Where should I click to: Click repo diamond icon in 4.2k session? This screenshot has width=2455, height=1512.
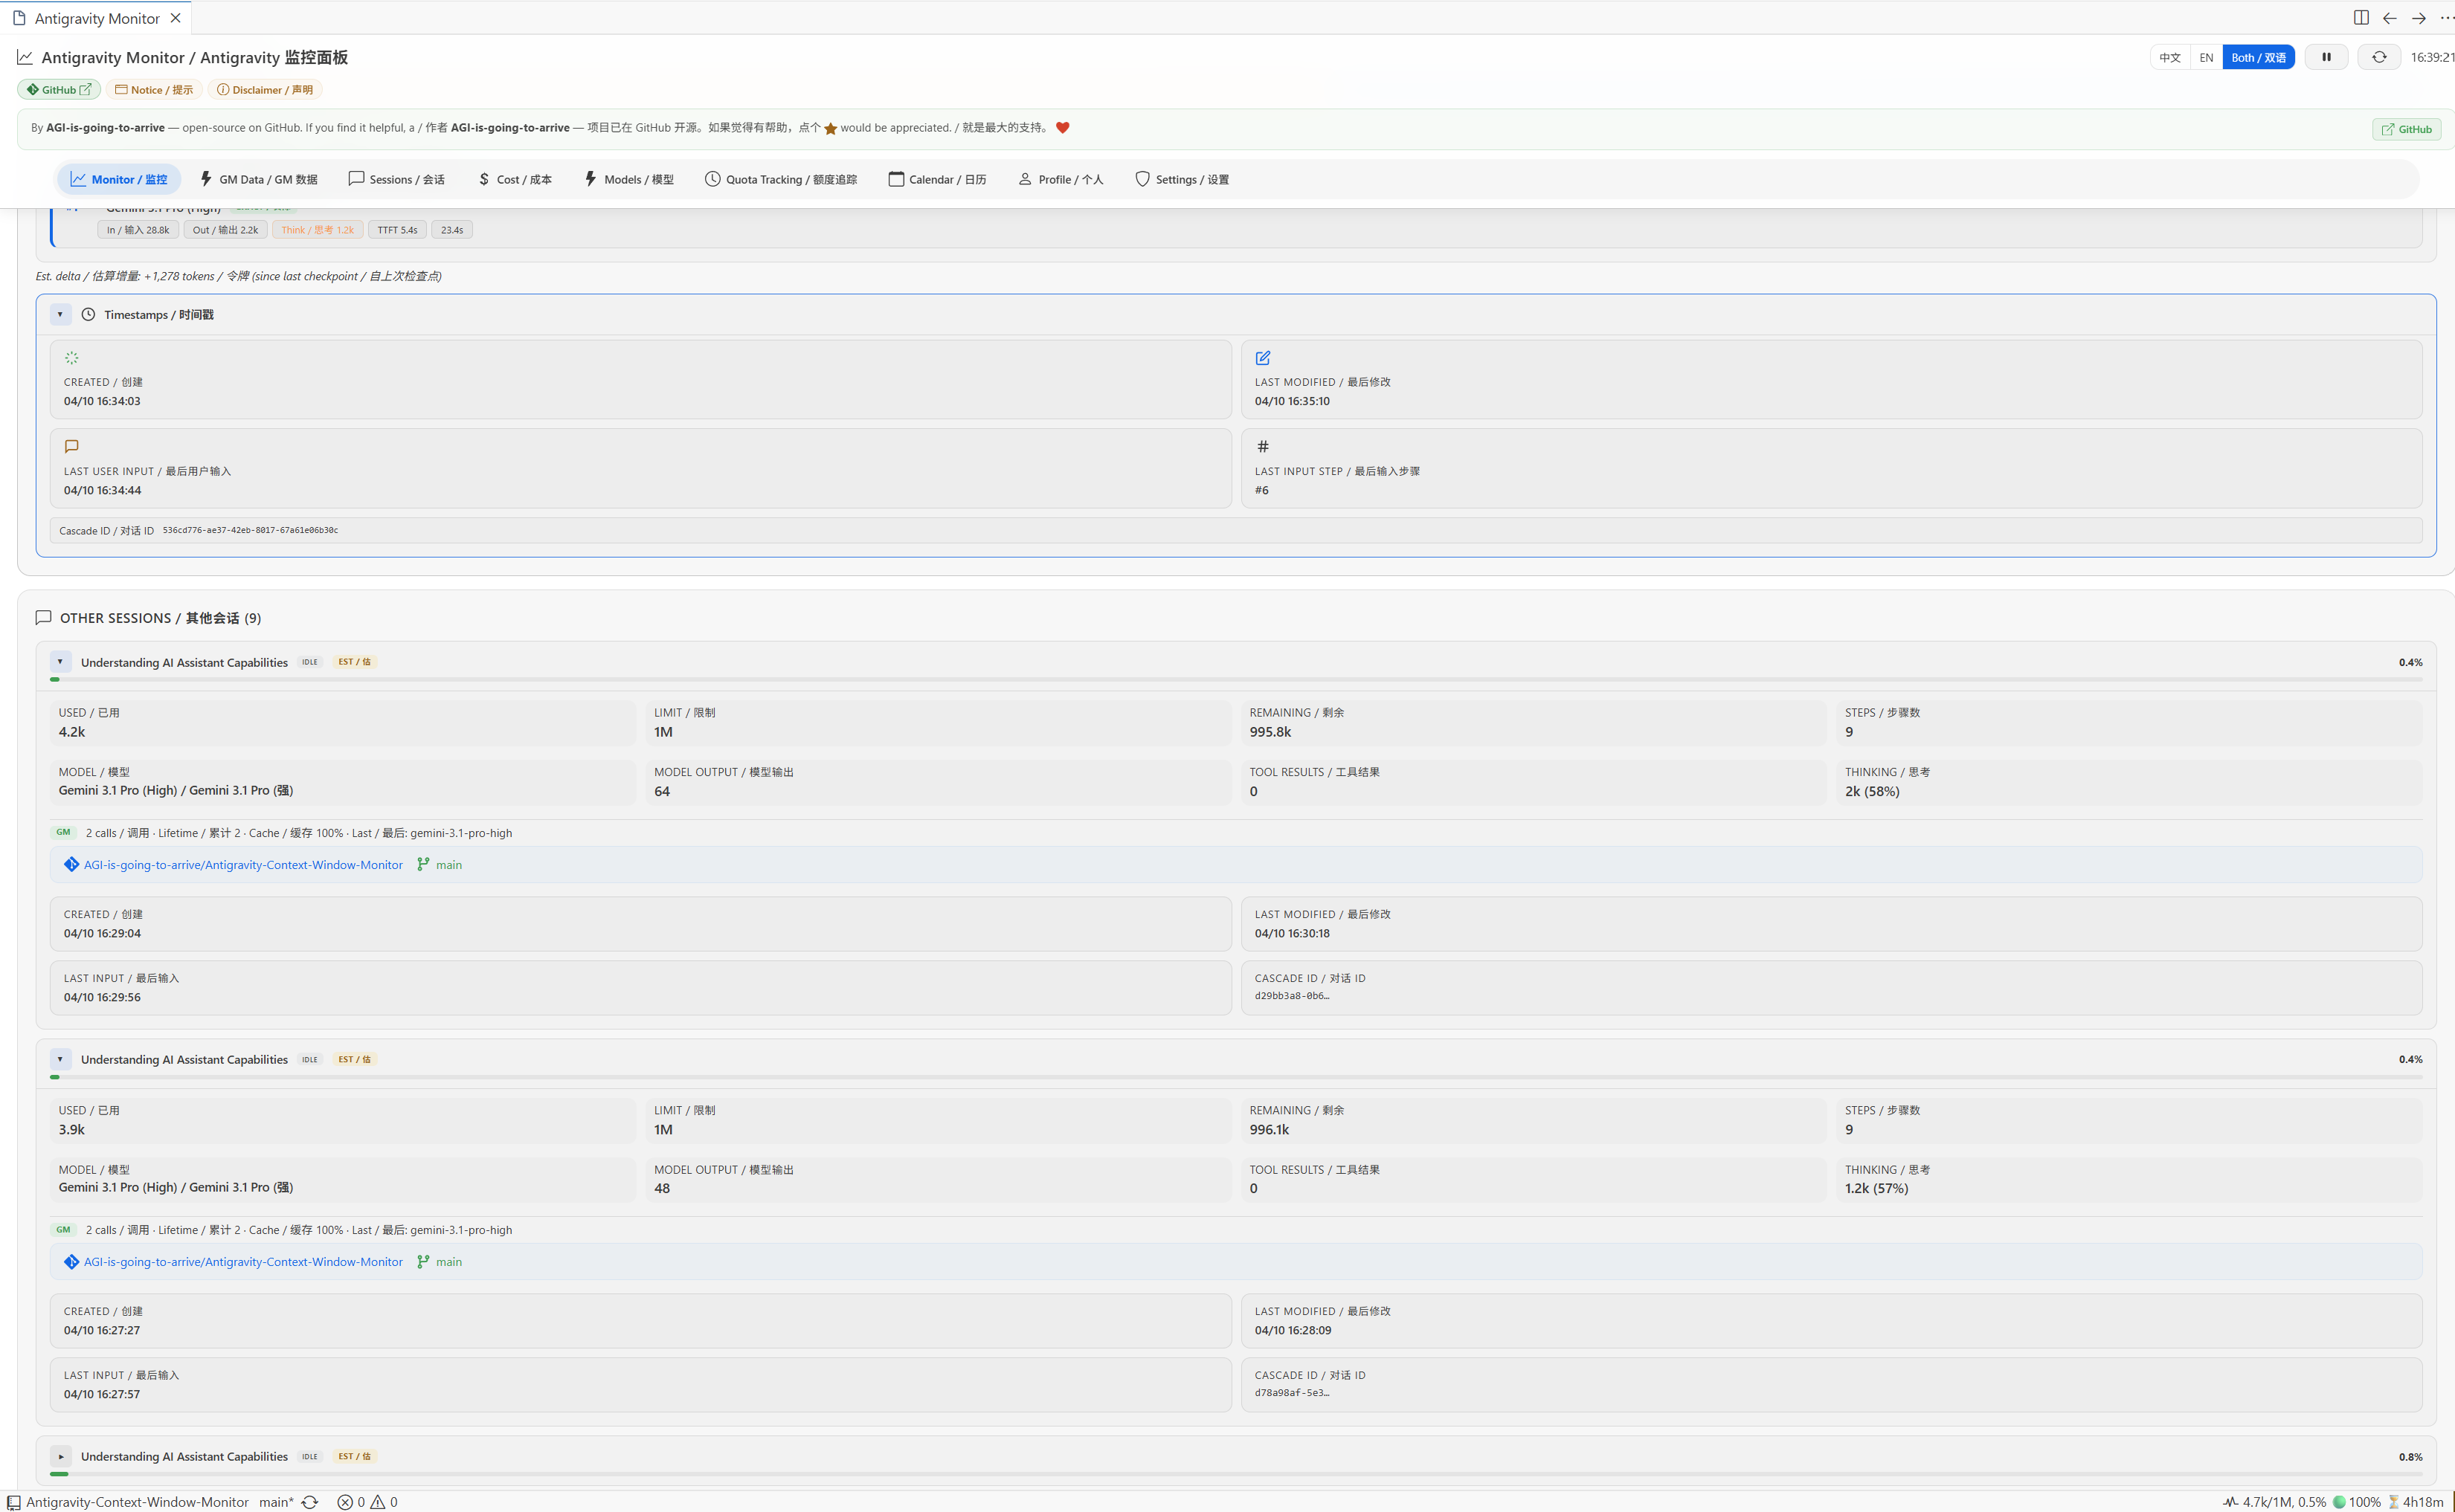[71, 864]
